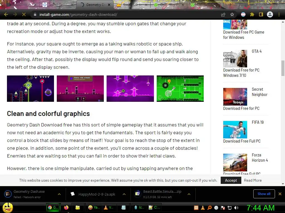Expand HappyMod apk download options
Image resolution: width=285 pixels, height=213 pixels.
[x=124, y=194]
